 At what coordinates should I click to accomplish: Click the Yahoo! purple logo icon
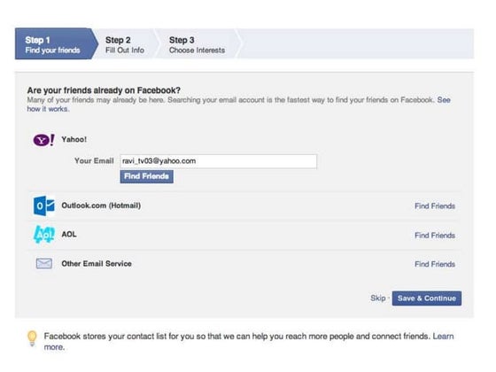[x=43, y=140]
